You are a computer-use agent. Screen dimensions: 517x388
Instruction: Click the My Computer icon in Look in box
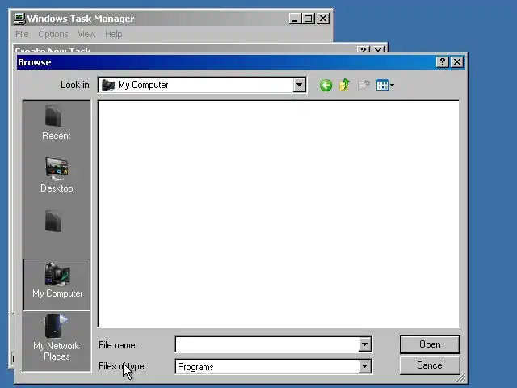tap(107, 85)
